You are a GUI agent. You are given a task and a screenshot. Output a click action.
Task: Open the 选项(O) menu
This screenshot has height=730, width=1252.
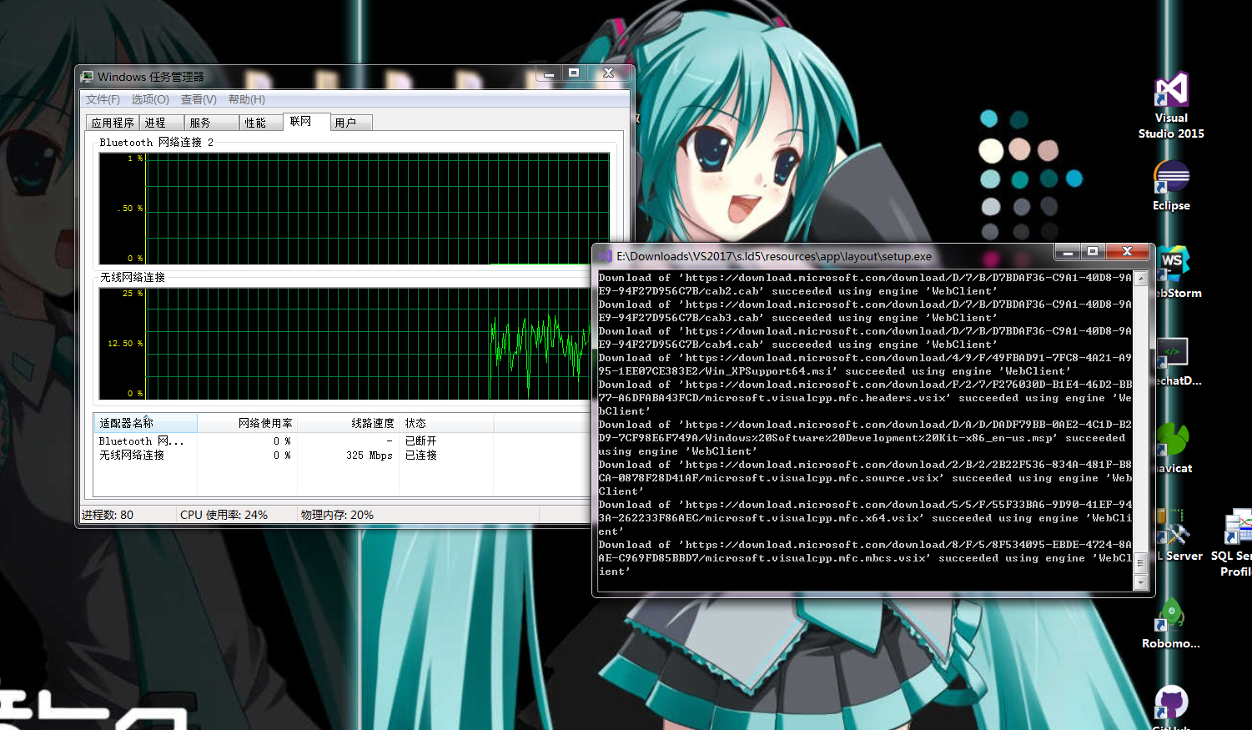pyautogui.click(x=150, y=99)
